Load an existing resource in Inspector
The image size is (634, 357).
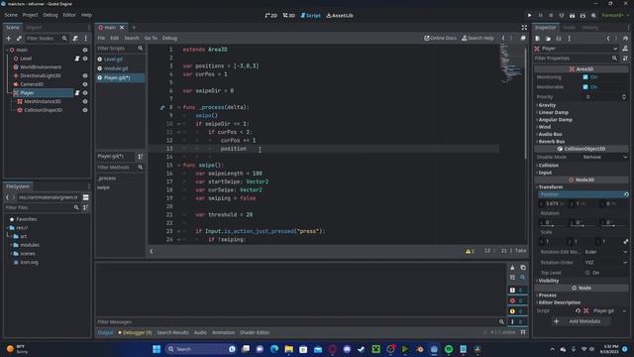click(x=548, y=39)
